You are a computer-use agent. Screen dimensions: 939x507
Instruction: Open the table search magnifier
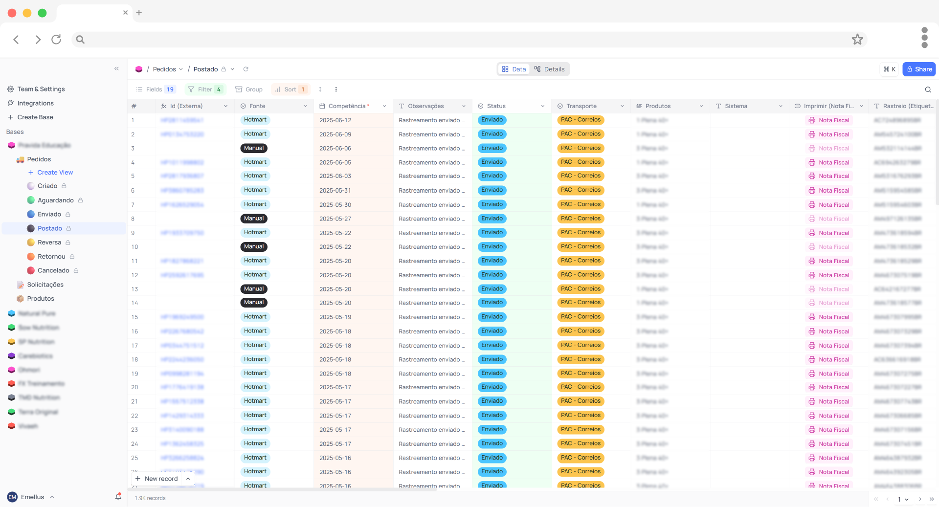pos(928,89)
